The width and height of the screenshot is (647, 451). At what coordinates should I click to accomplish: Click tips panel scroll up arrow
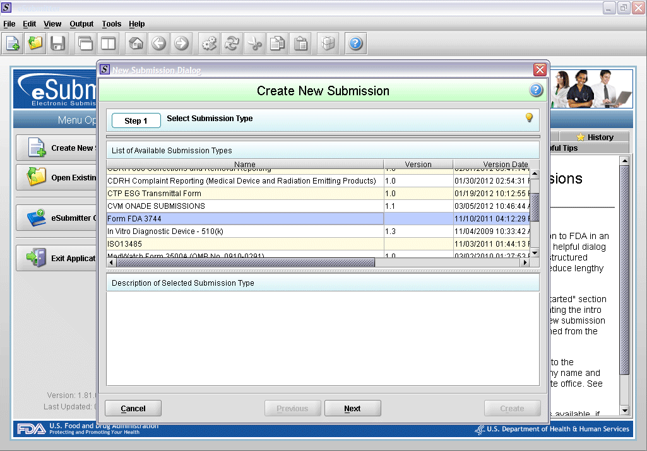coord(625,160)
